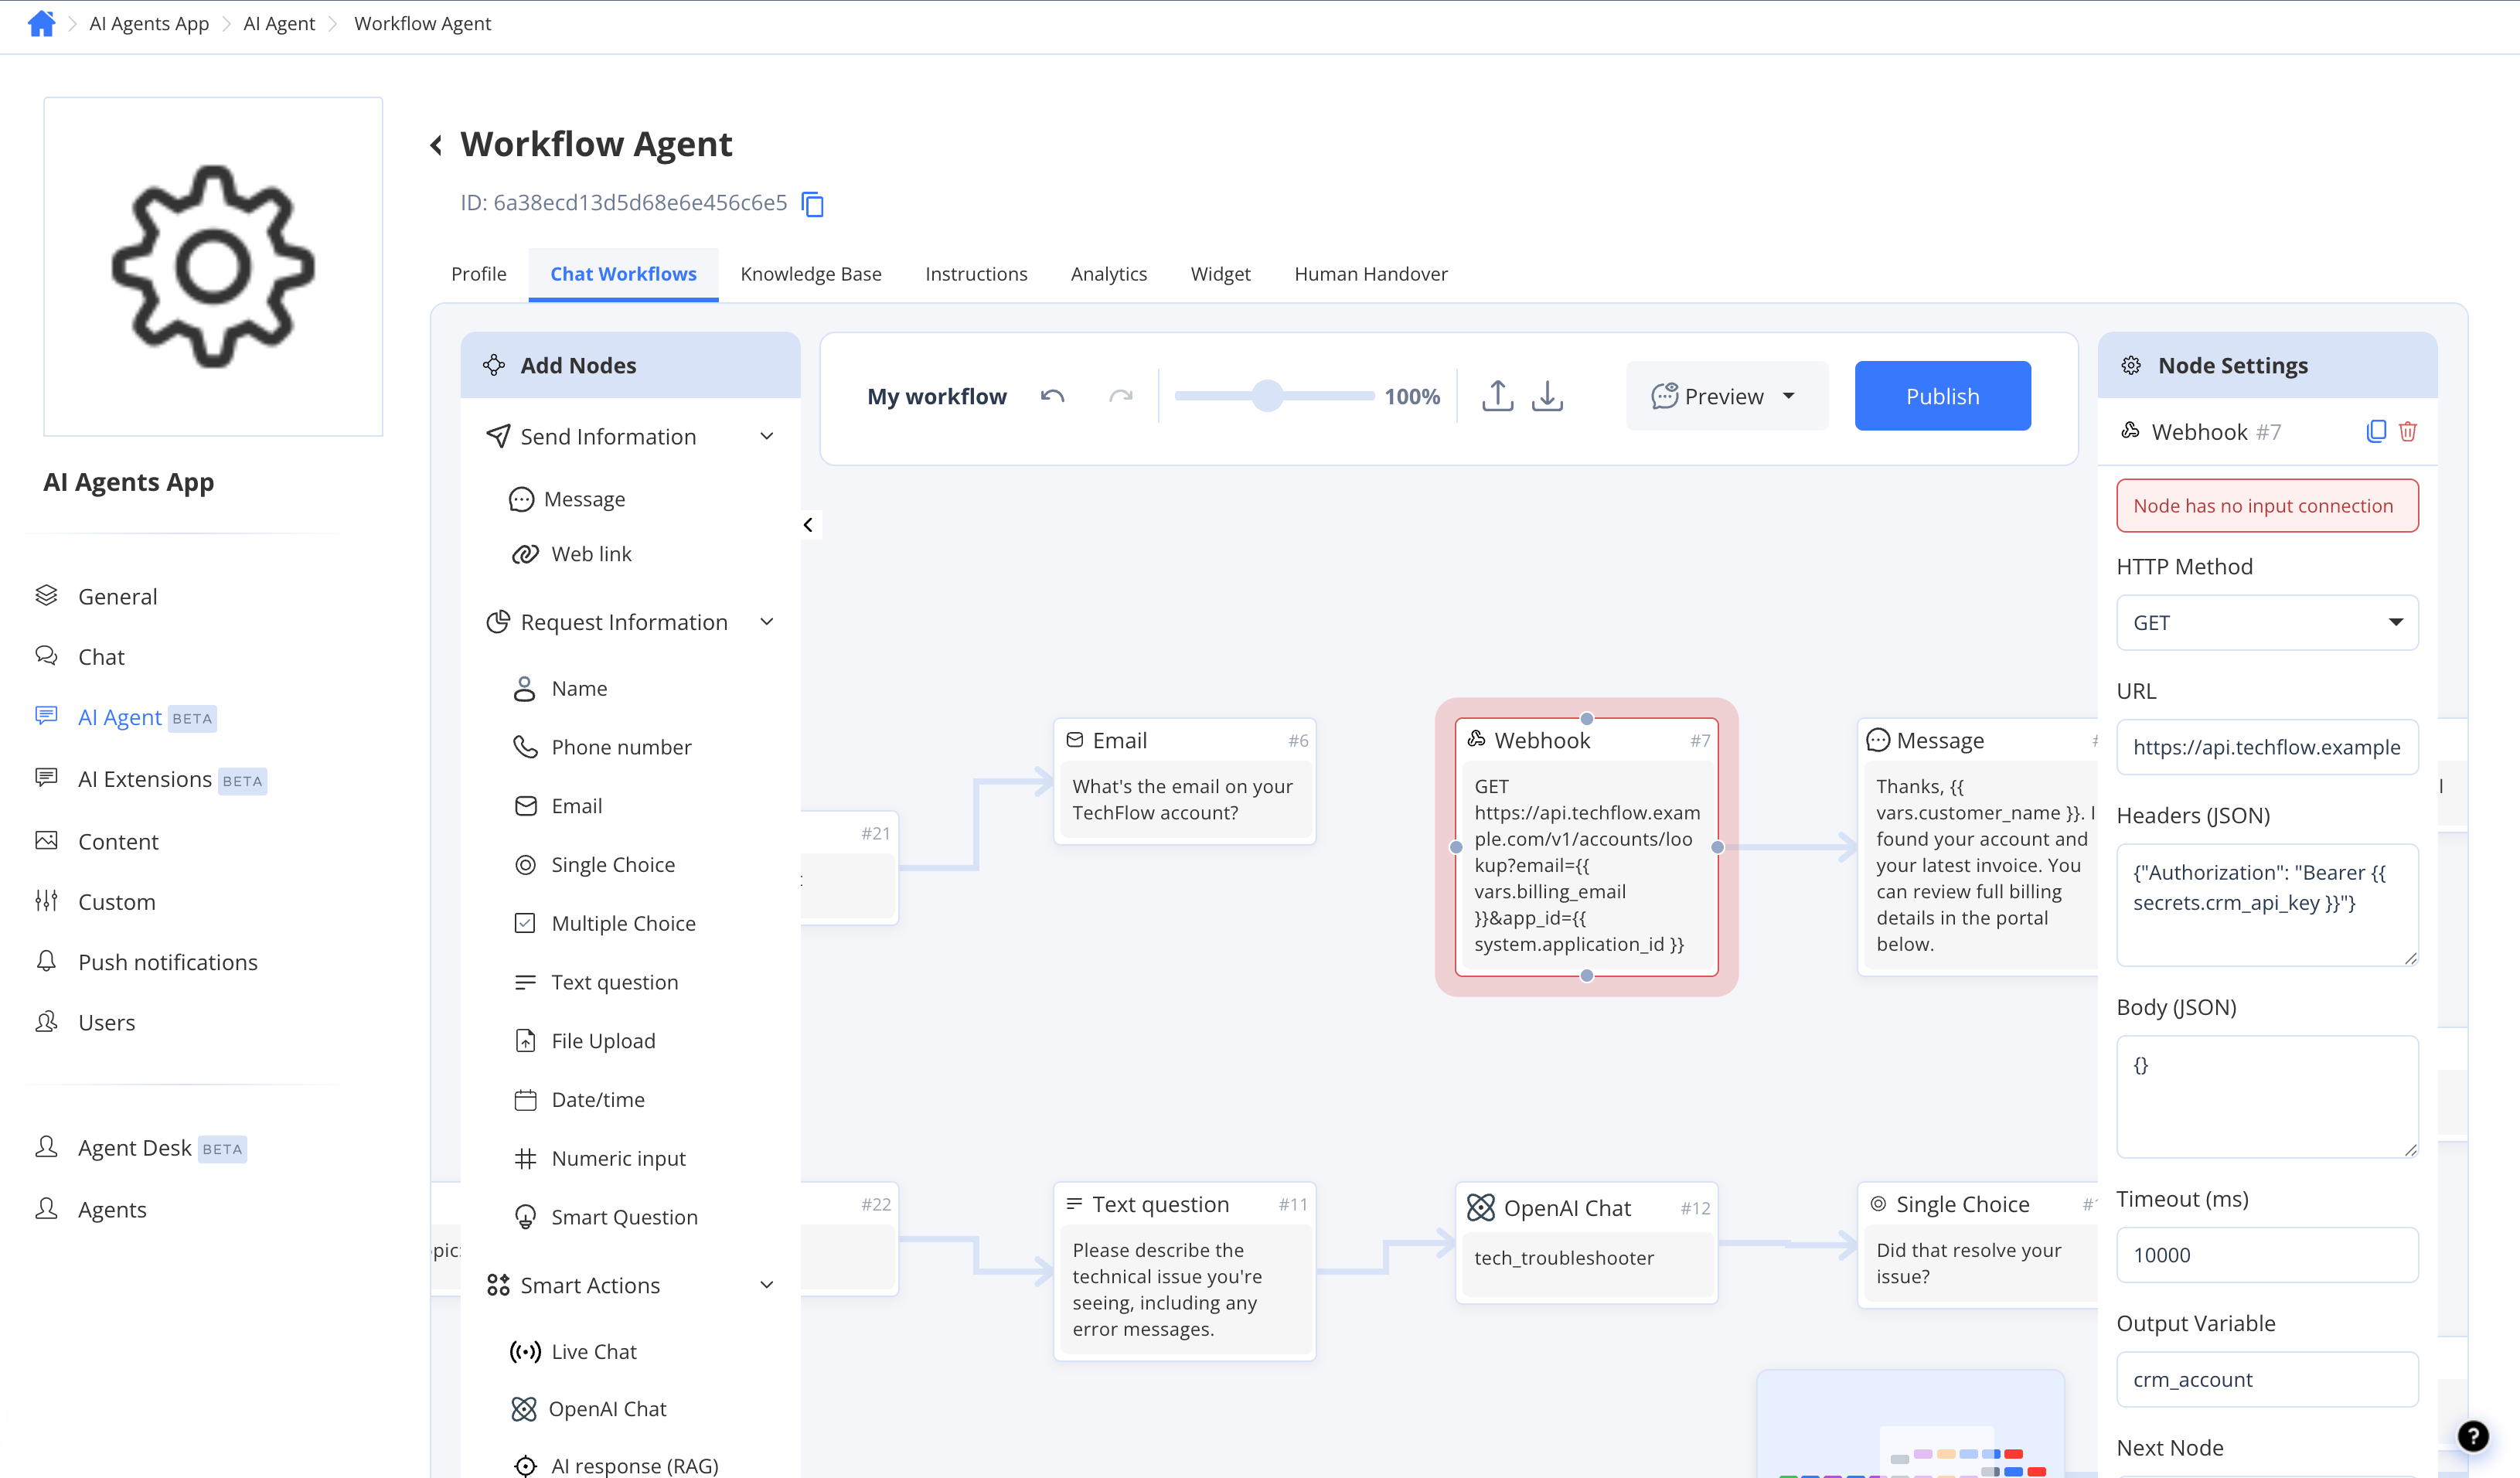Viewport: 2520px width, 1478px height.
Task: Click the Headers (JSON) text area
Action: point(2267,905)
